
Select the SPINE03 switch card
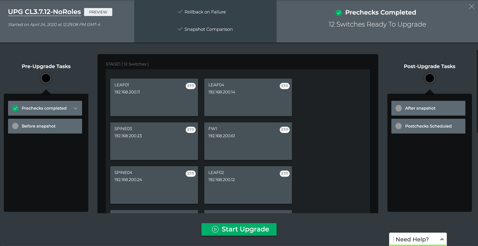tap(154, 141)
